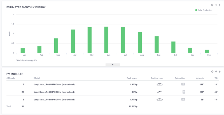Move Estimated Monthly Energy panel down
This screenshot has width=224, height=115.
tap(216, 5)
